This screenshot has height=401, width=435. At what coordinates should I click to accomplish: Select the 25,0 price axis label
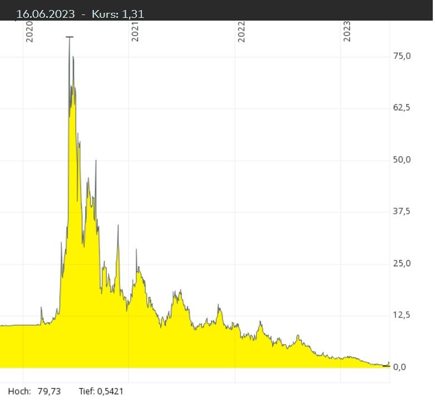click(x=402, y=263)
